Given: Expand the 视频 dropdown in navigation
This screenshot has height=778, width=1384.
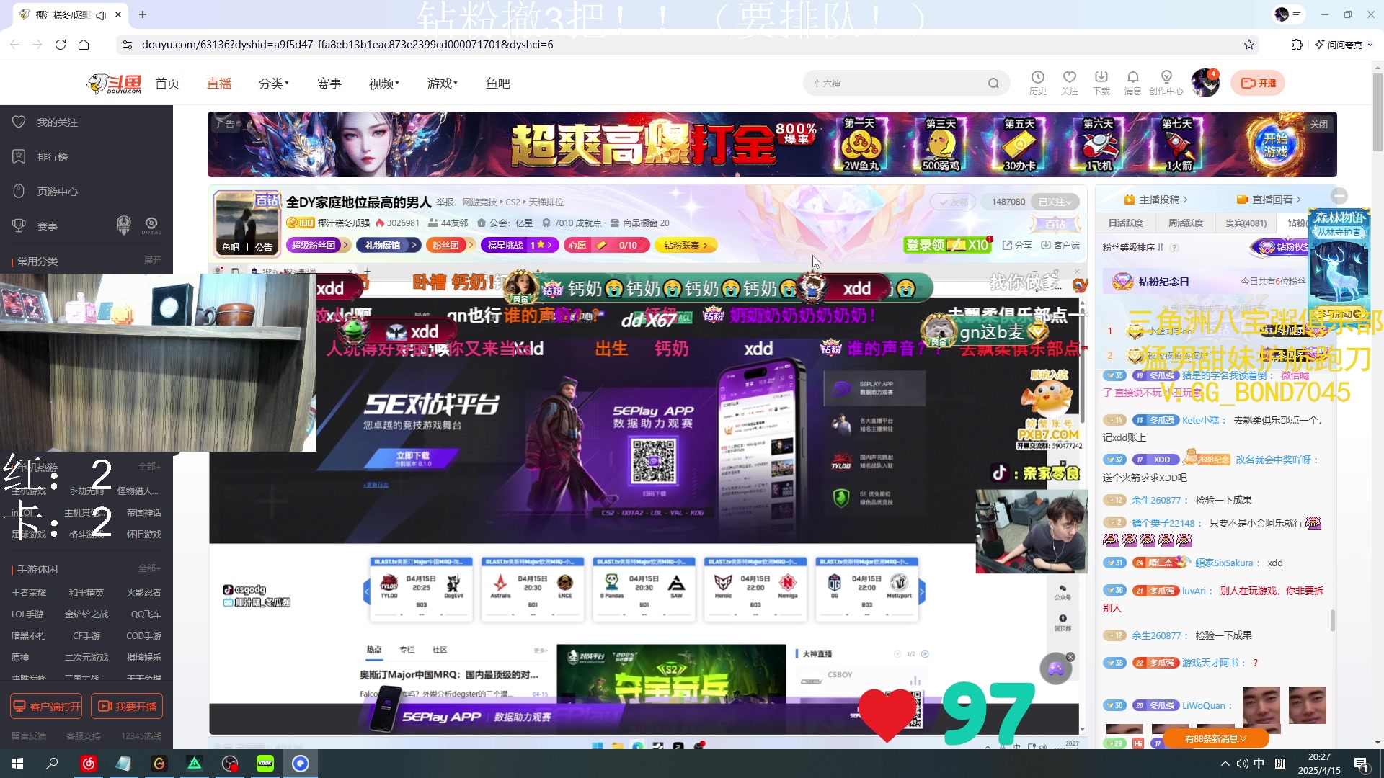Looking at the screenshot, I should 384,84.
